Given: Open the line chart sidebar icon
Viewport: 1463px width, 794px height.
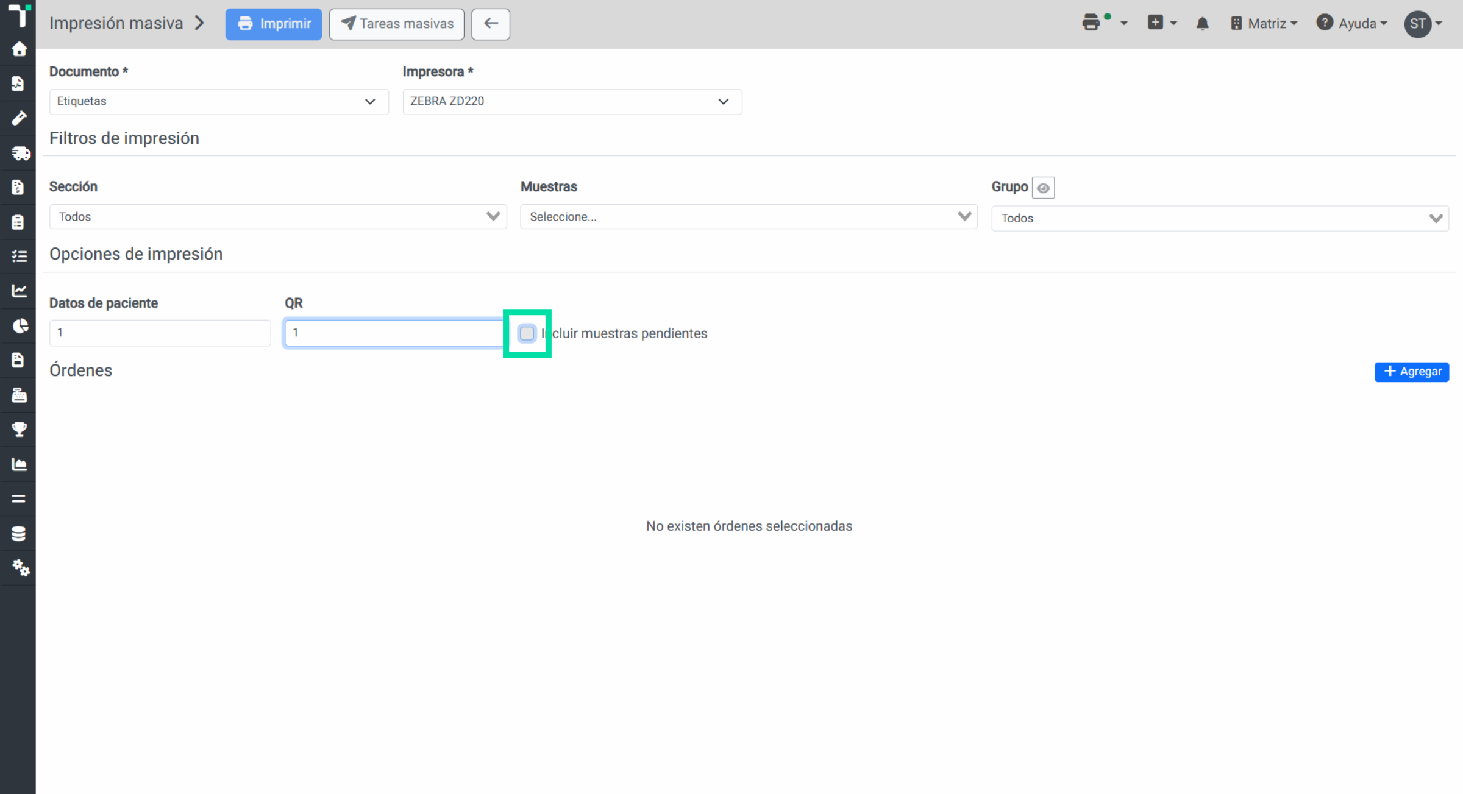Looking at the screenshot, I should tap(19, 291).
